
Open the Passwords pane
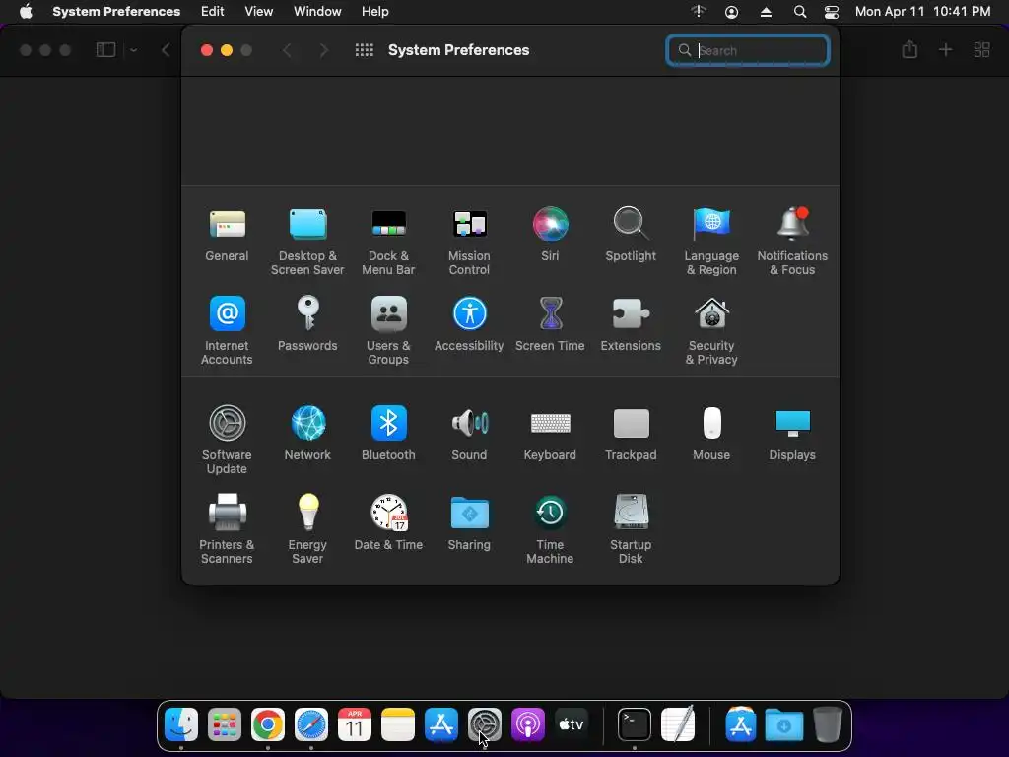(x=307, y=323)
